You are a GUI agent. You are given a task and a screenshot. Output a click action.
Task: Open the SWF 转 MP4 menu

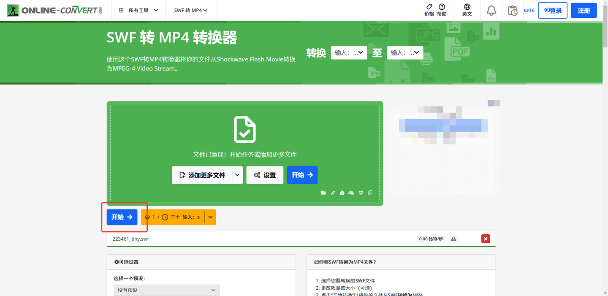[191, 10]
